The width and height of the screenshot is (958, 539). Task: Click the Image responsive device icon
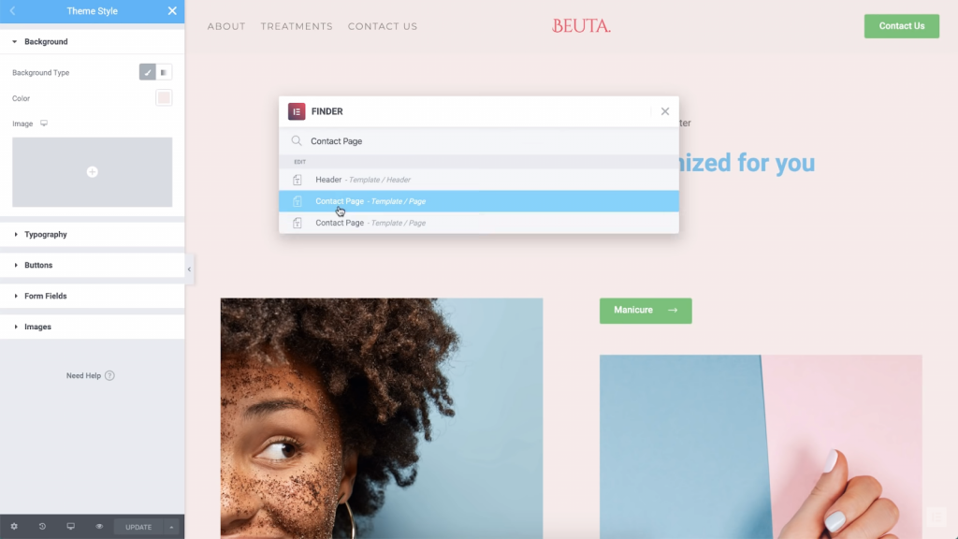point(44,124)
